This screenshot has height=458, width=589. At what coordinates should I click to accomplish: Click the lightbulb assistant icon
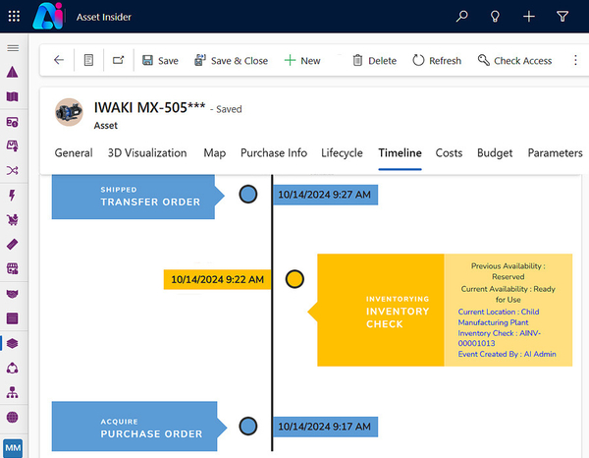pyautogui.click(x=495, y=16)
